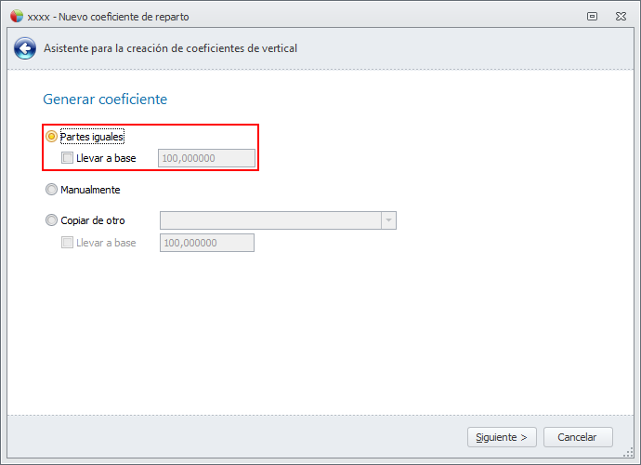This screenshot has width=641, height=465.
Task: Choose the Manualmente radio option
Action: [52, 190]
